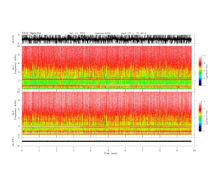Click the time axis tick label "0"
This screenshot has width=219, height=169.
tap(22, 150)
